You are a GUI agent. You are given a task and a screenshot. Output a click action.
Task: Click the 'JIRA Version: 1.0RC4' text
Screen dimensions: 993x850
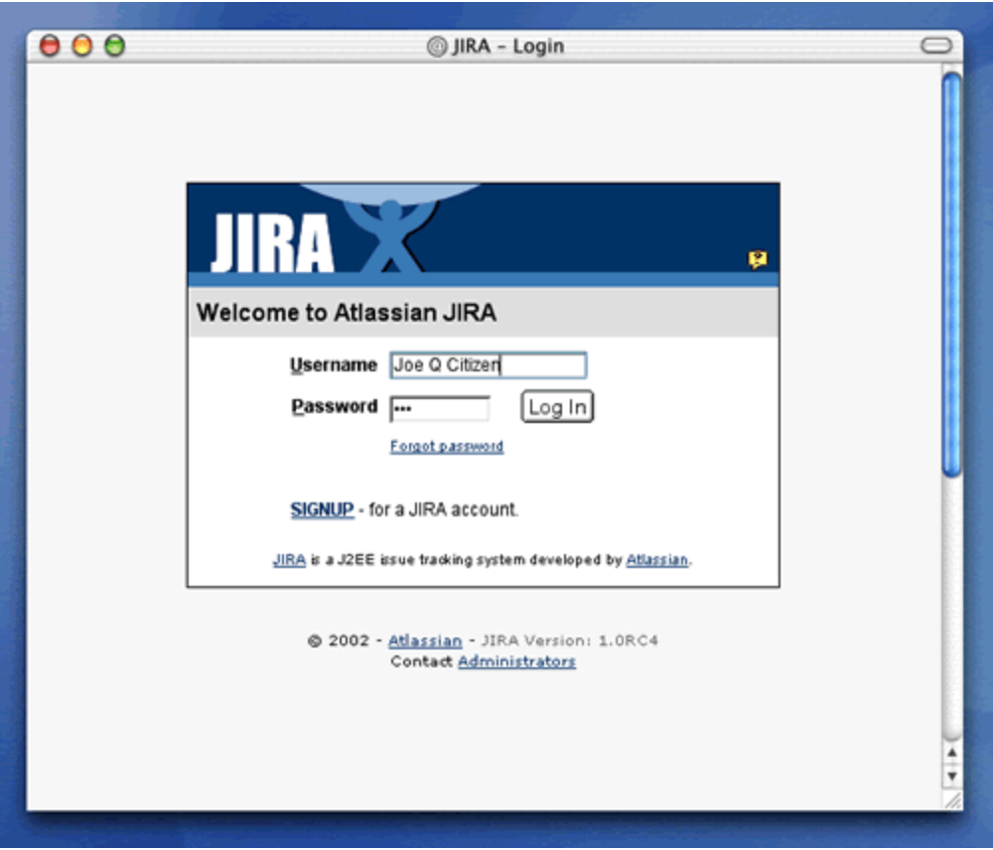[x=569, y=641]
